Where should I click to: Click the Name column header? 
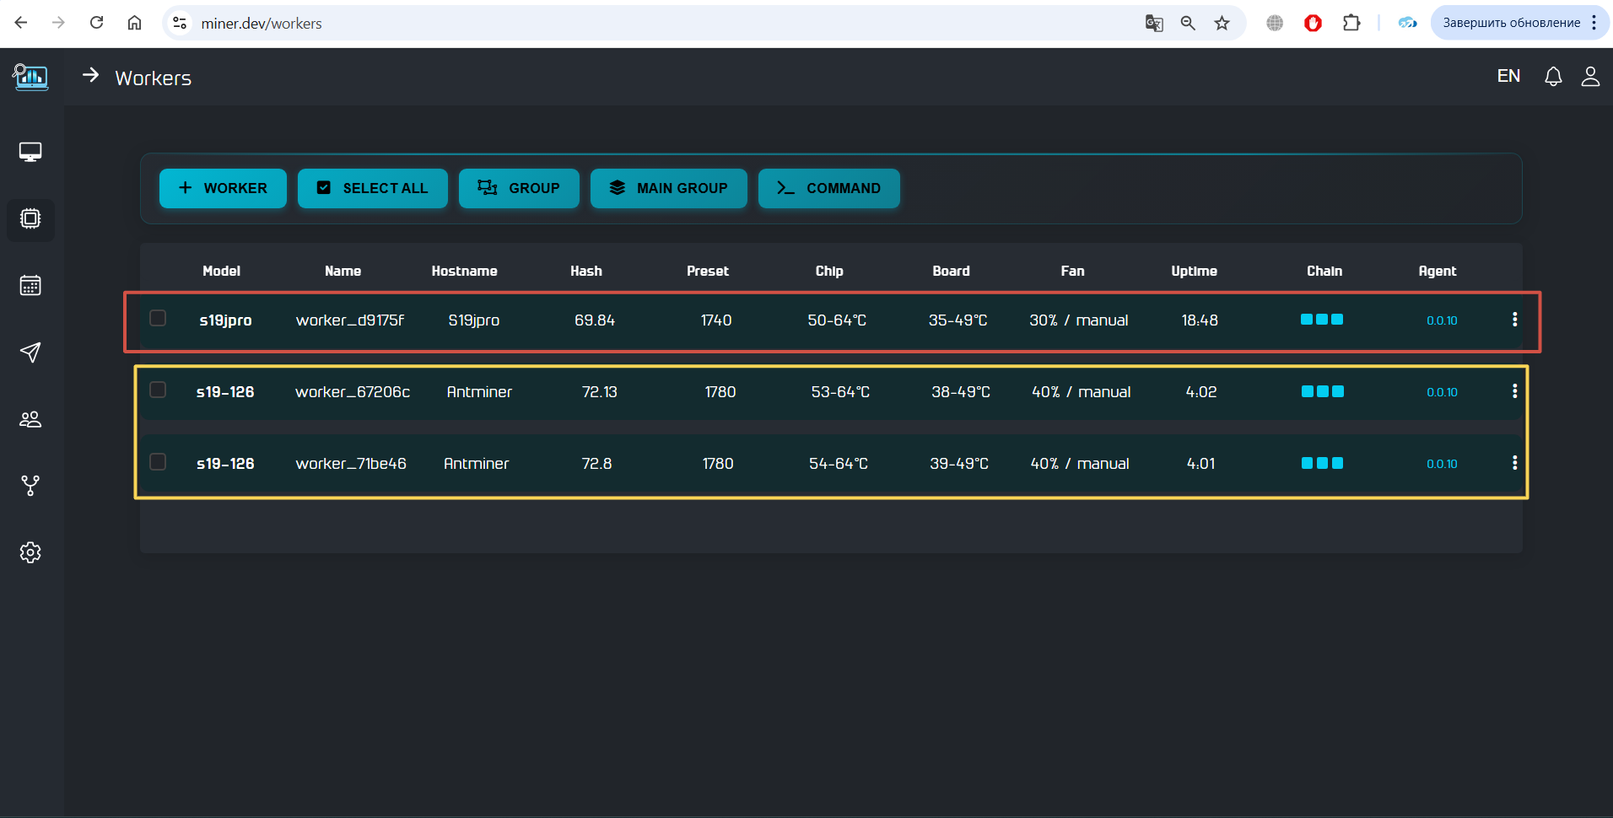pyautogui.click(x=343, y=271)
